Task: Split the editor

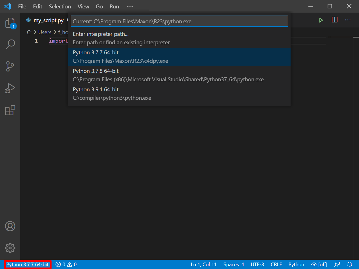Action: (334, 20)
